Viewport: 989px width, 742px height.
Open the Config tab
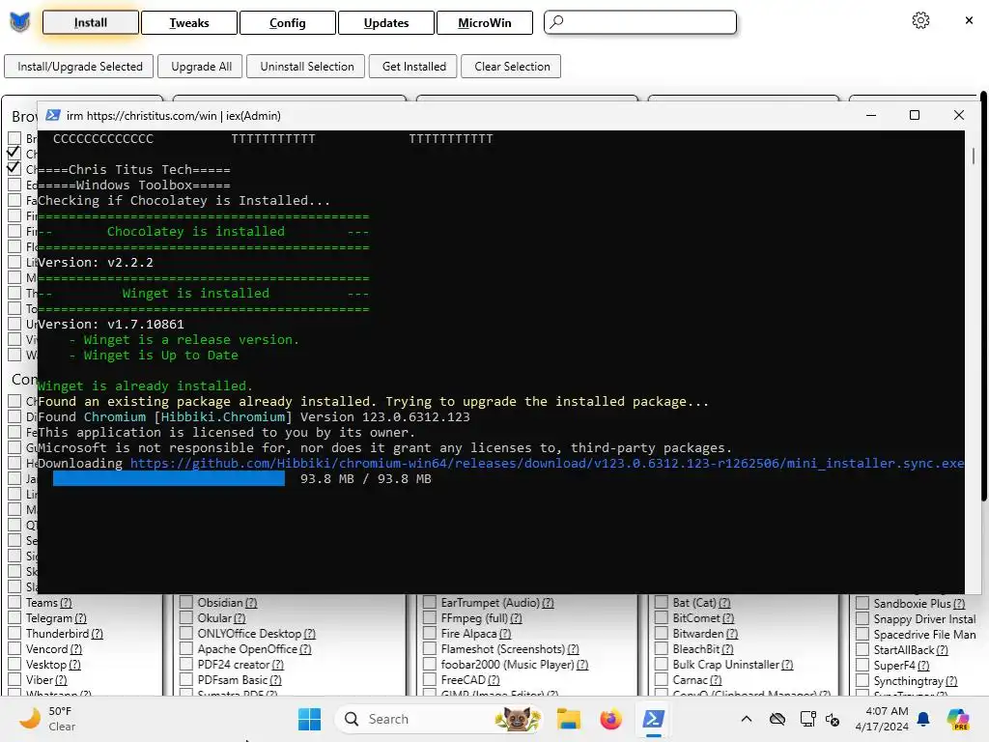coord(288,23)
